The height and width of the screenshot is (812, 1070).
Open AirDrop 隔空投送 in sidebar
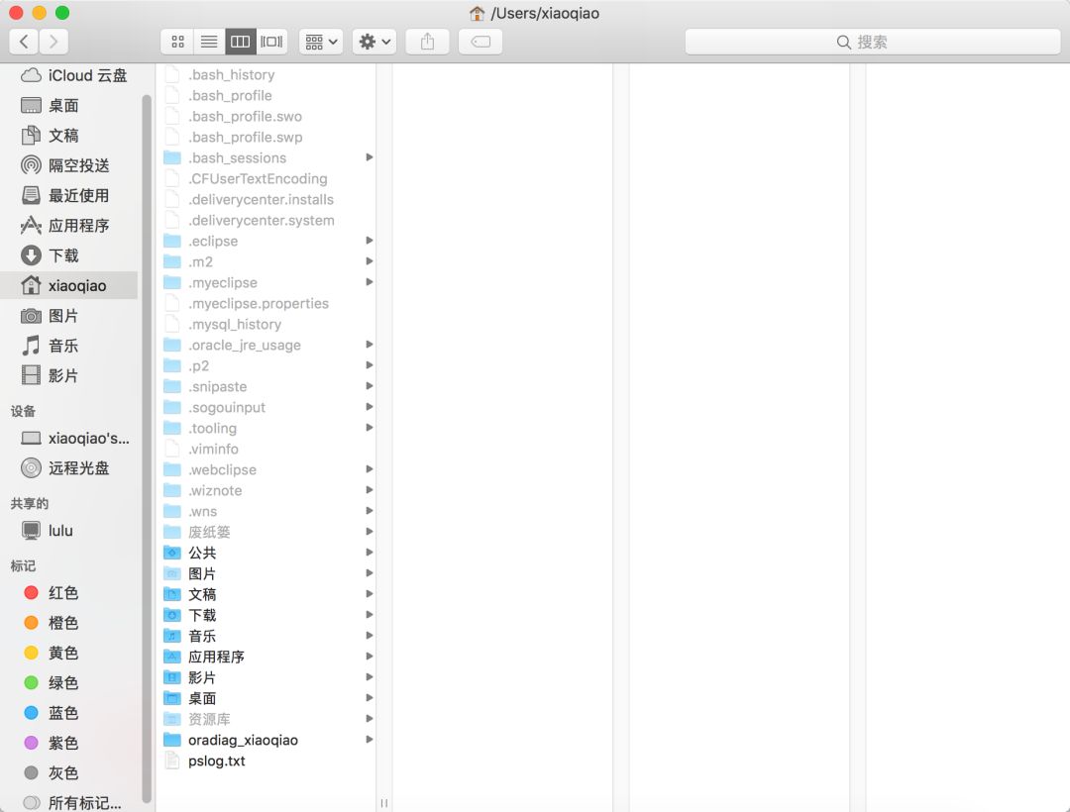coord(77,165)
